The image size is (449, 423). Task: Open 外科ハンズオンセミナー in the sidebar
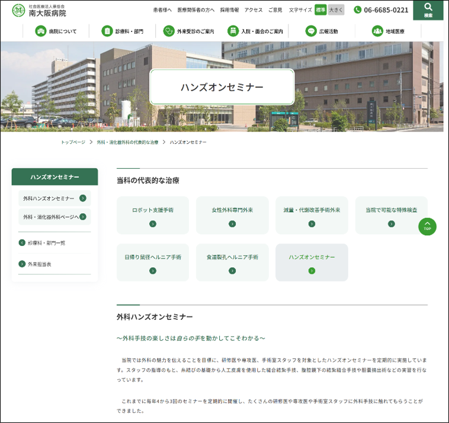(54, 198)
